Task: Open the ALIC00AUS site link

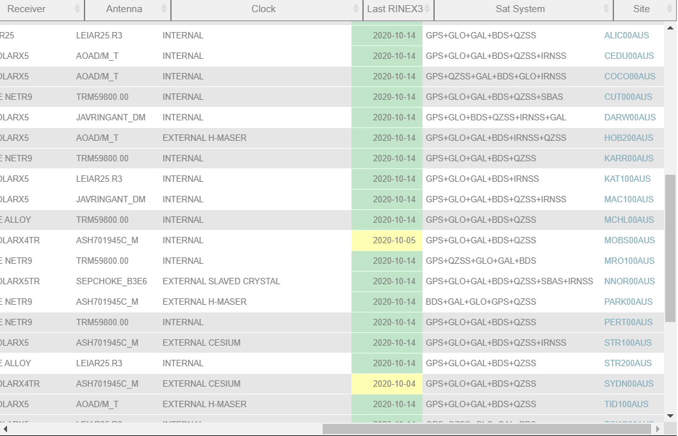Action: point(627,35)
